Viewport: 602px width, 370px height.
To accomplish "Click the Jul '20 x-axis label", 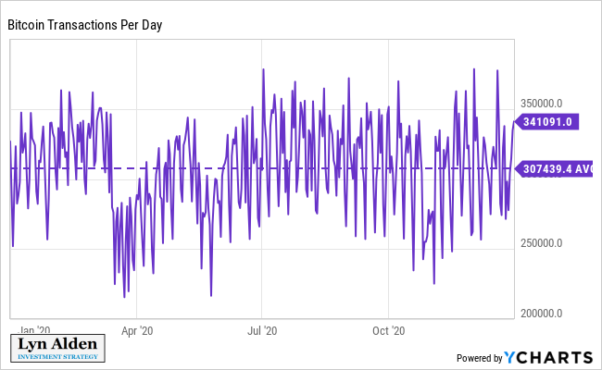I will (263, 329).
